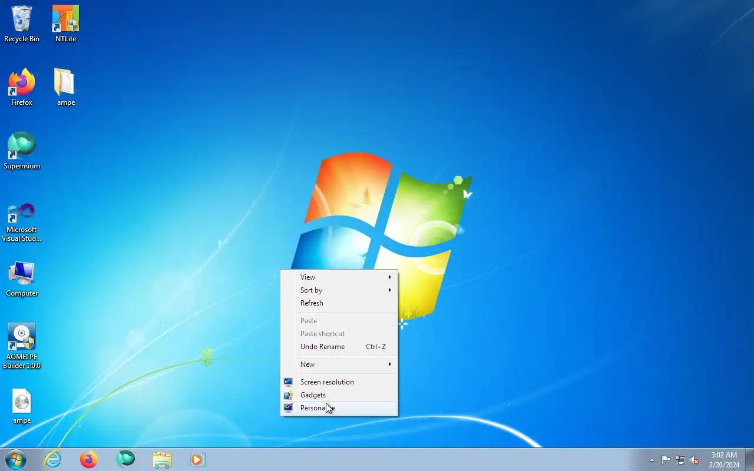Image resolution: width=754 pixels, height=471 pixels.
Task: Choose Undo Rename in context menu
Action: (339, 347)
